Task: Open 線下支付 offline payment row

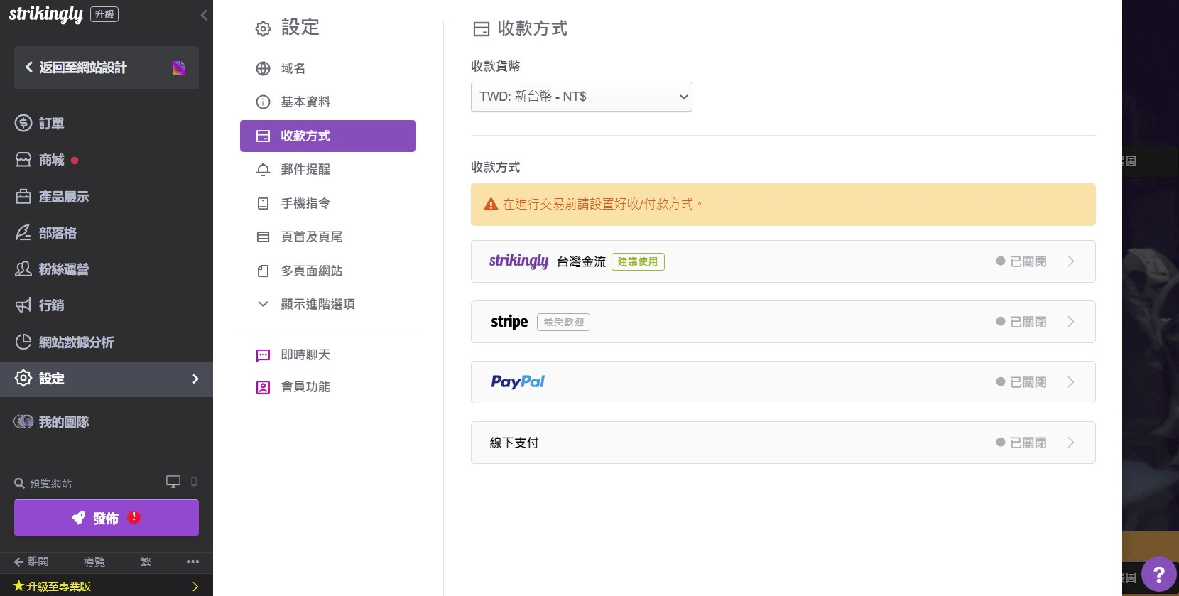Action: 783,443
